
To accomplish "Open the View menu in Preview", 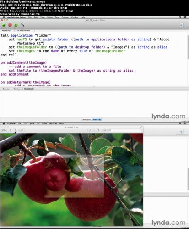I will coord(32,123).
